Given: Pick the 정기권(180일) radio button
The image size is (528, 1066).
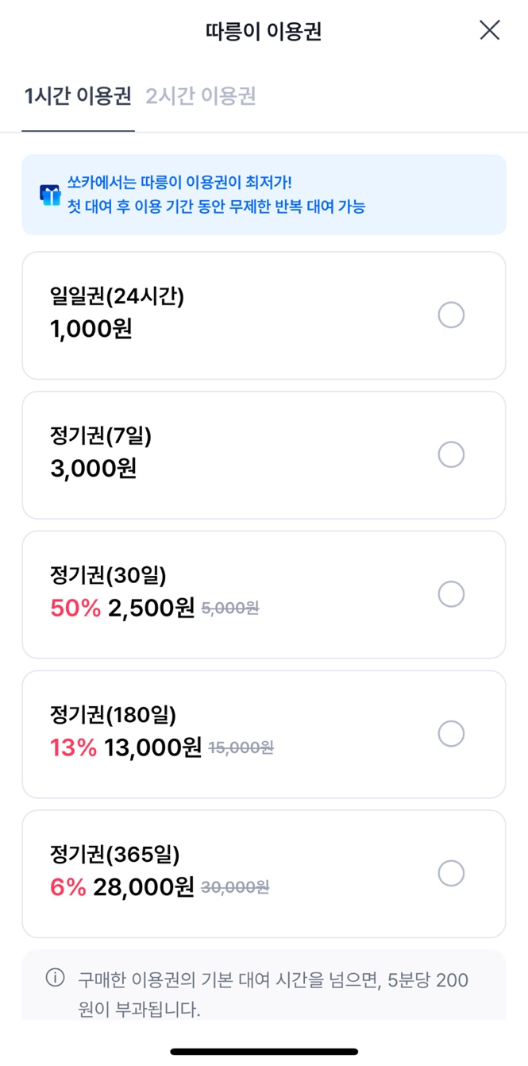Looking at the screenshot, I should coord(451,733).
